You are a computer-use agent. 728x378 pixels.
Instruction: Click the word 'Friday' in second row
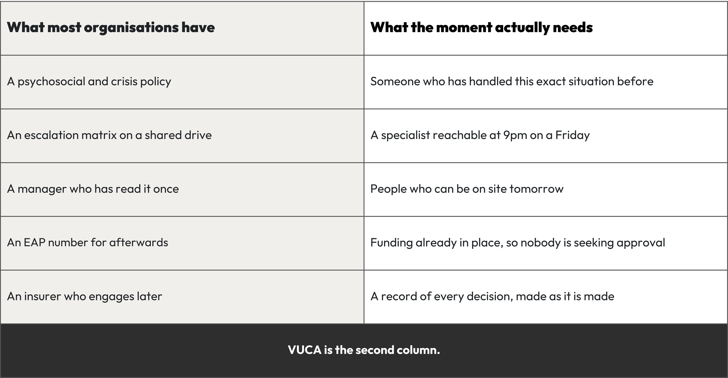(x=572, y=135)
